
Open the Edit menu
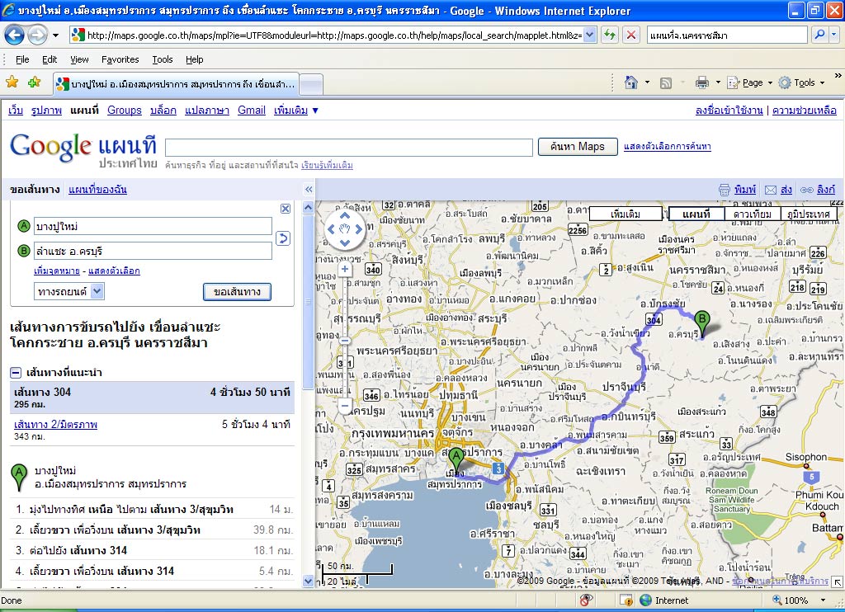pyautogui.click(x=50, y=59)
